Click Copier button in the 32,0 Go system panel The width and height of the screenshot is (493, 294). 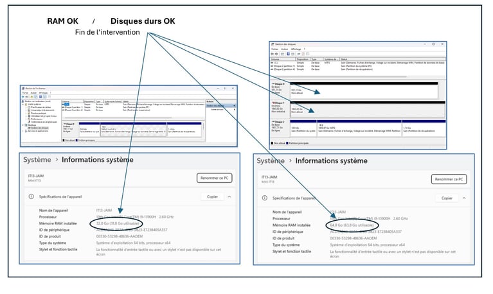pos(212,196)
